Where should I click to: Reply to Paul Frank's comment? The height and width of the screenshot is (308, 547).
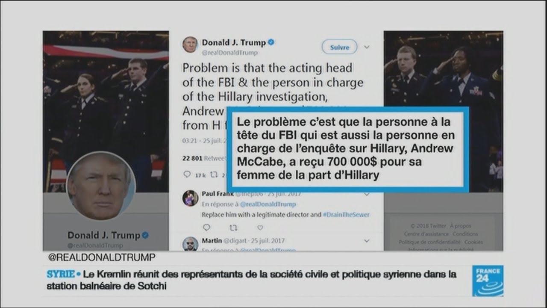tap(206, 228)
